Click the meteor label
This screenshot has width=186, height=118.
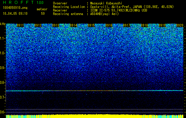[x=42, y=9]
